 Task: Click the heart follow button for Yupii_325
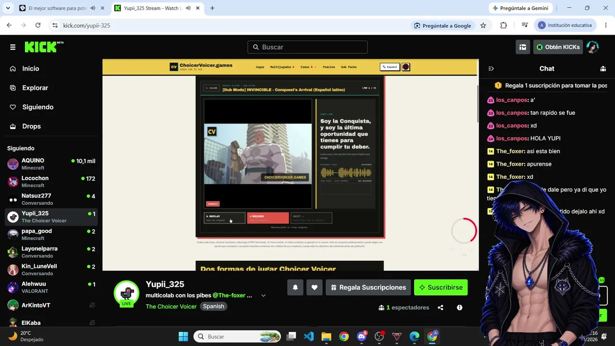click(314, 287)
